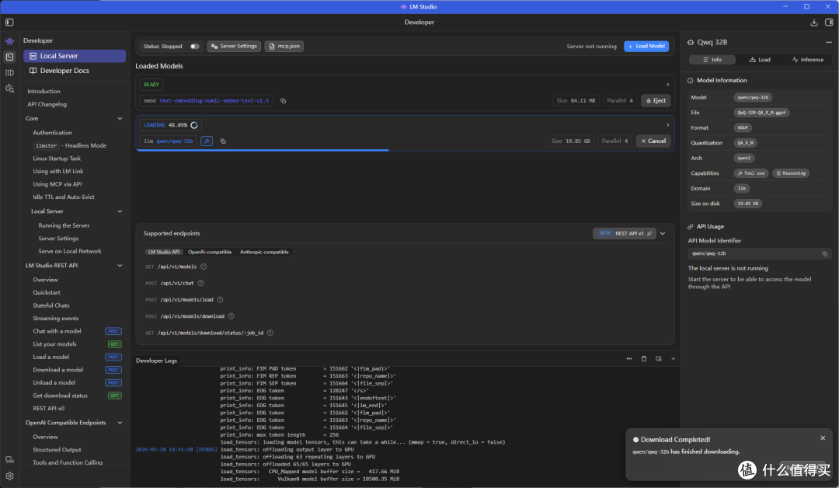Collapse the Developer Logs panel chevron
The image size is (839, 488).
tap(673, 358)
